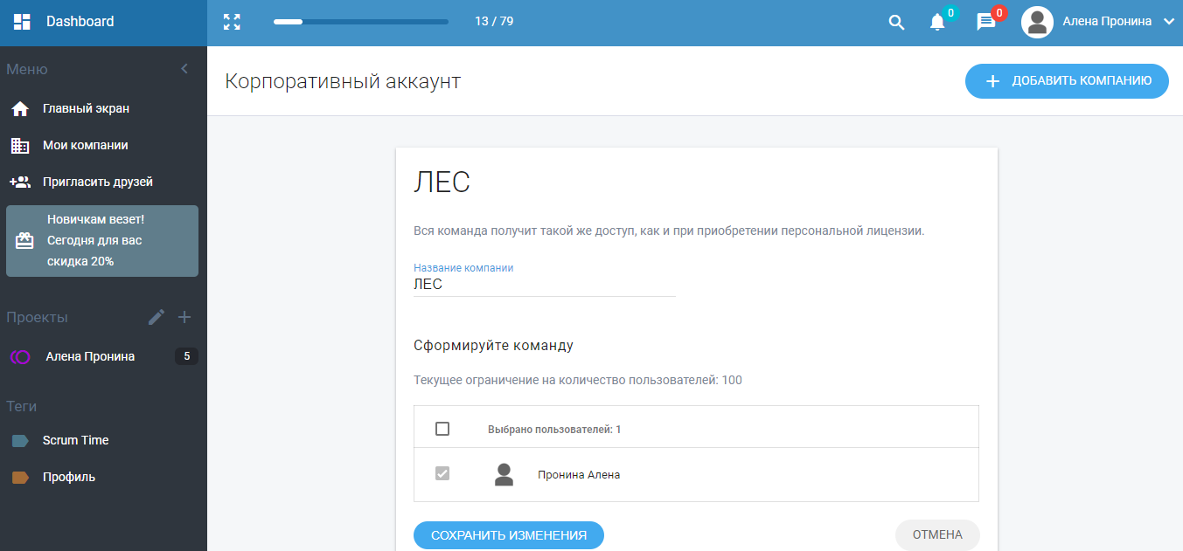Open the 20% discount promo banner

(102, 241)
